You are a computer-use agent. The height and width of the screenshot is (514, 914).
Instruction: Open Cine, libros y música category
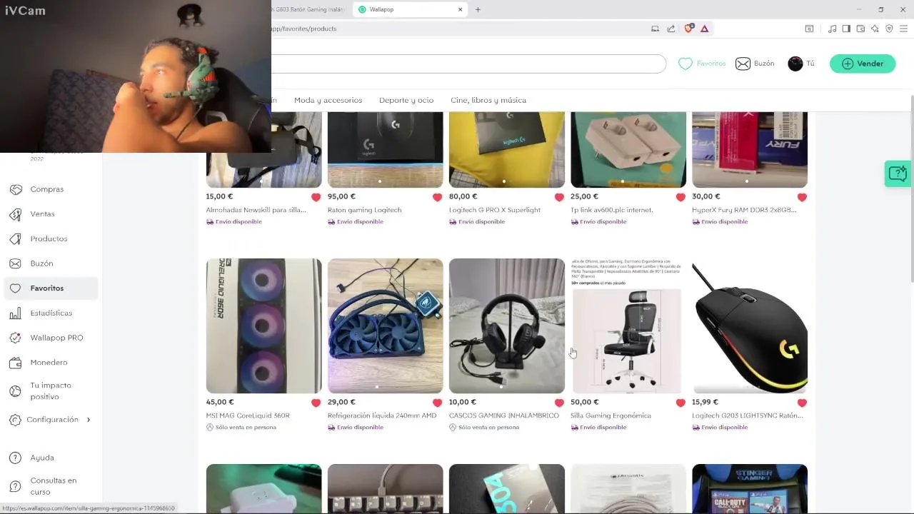pos(488,100)
